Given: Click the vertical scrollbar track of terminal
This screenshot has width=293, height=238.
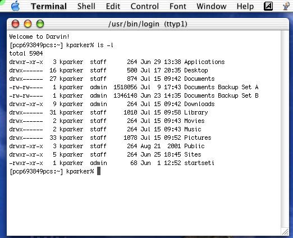Looking at the screenshot, I should [x=285, y=129].
